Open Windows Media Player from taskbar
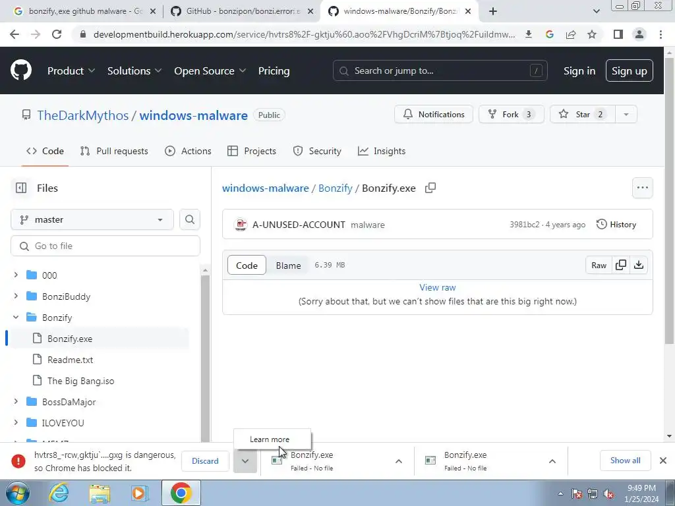 [x=140, y=493]
